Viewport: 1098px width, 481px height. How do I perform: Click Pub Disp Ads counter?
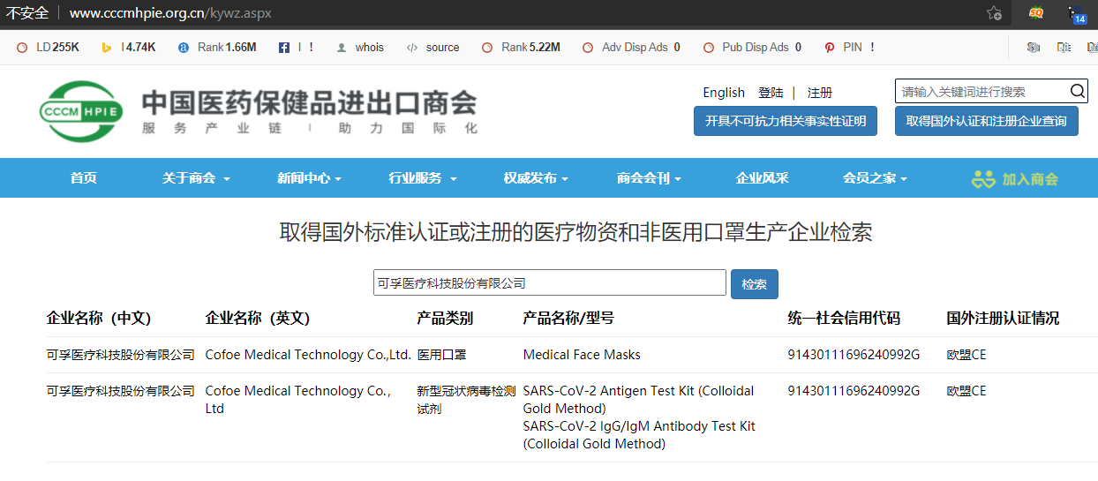[x=752, y=48]
